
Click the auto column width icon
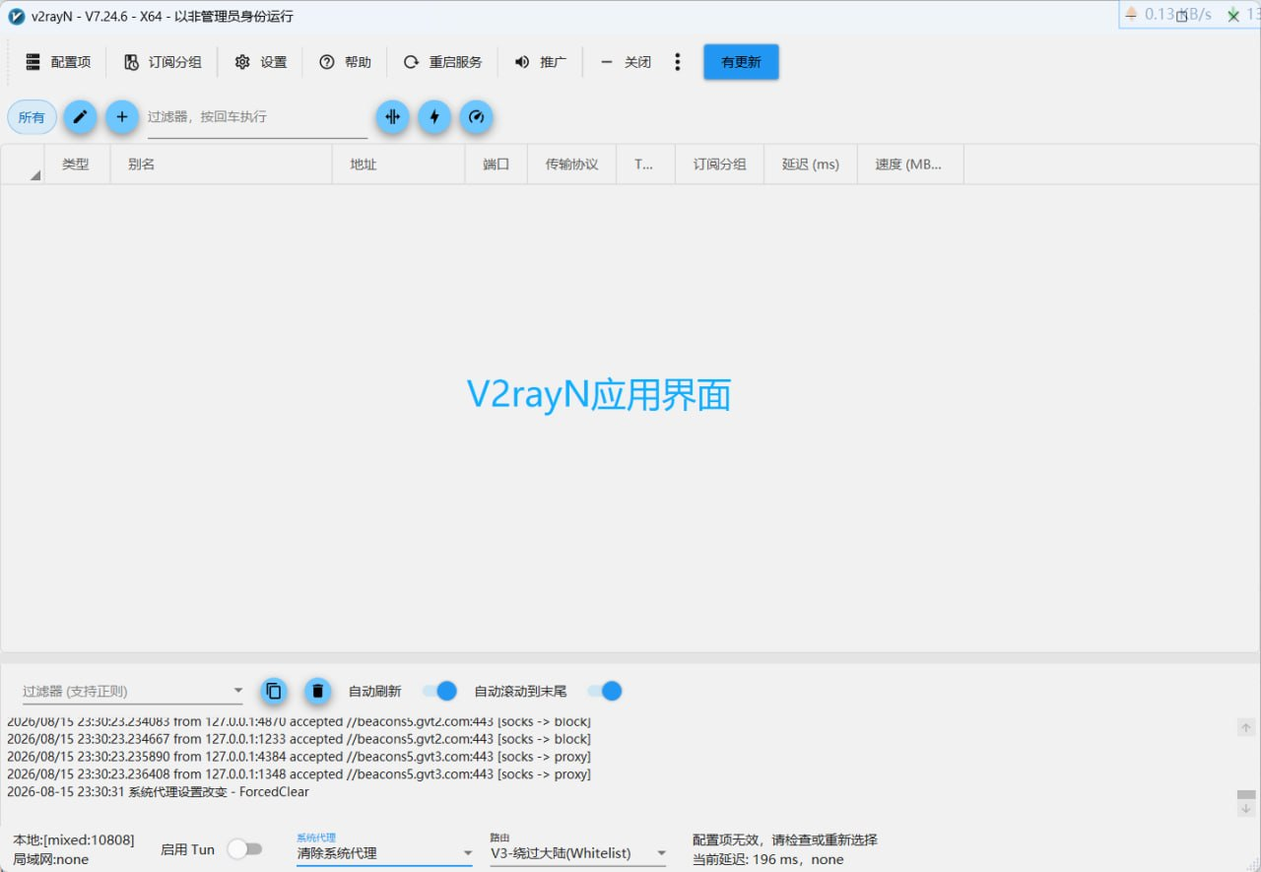(x=392, y=117)
